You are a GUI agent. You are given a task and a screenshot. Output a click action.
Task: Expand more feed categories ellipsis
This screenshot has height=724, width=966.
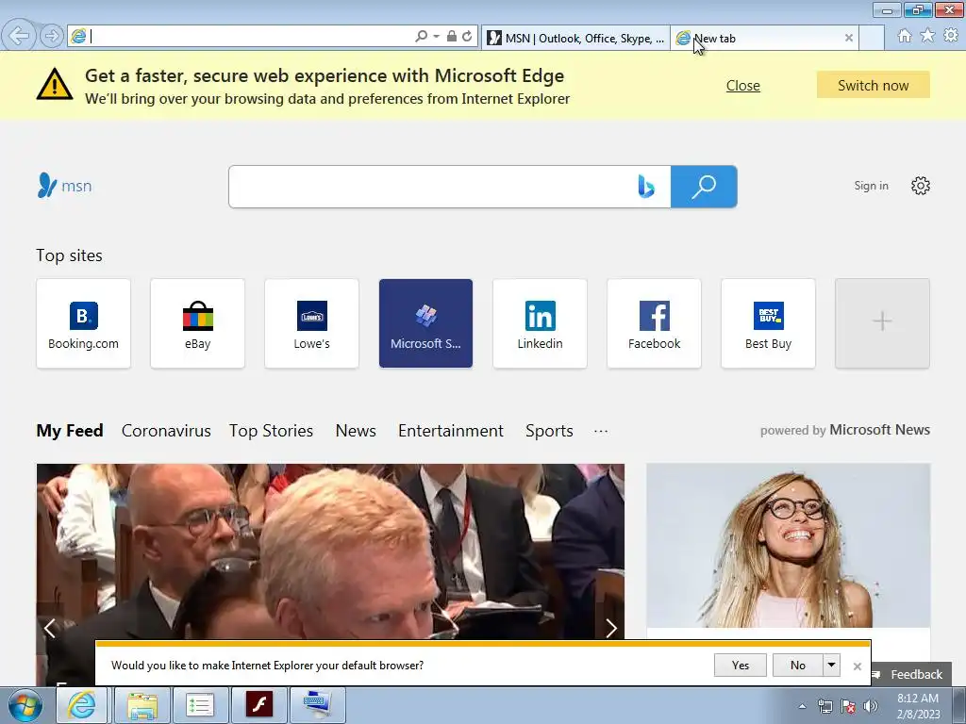point(601,431)
